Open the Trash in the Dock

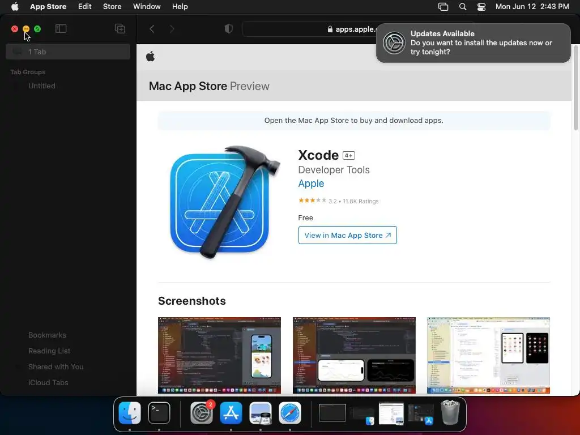tap(450, 412)
